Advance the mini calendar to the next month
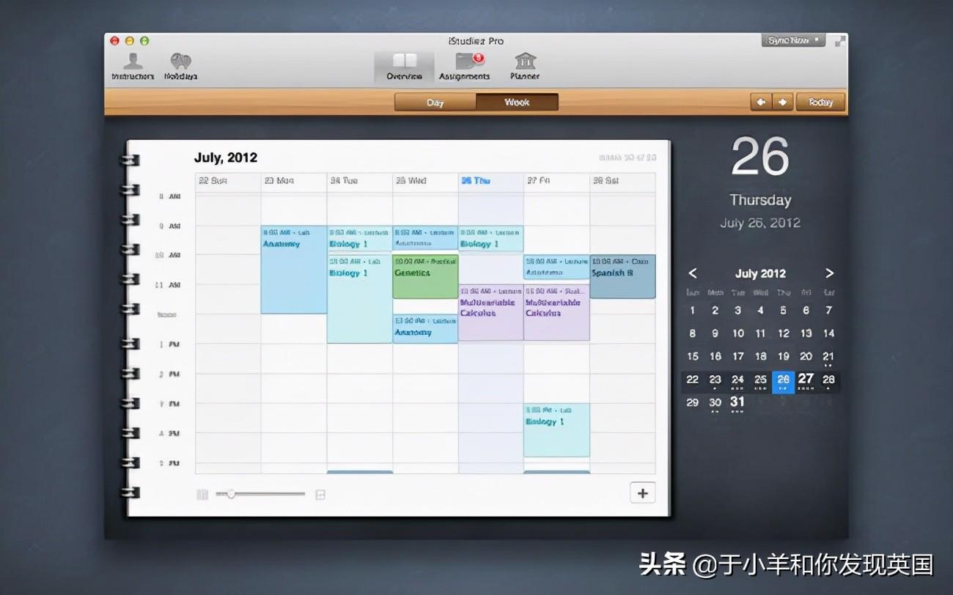The width and height of the screenshot is (953, 595). (829, 273)
